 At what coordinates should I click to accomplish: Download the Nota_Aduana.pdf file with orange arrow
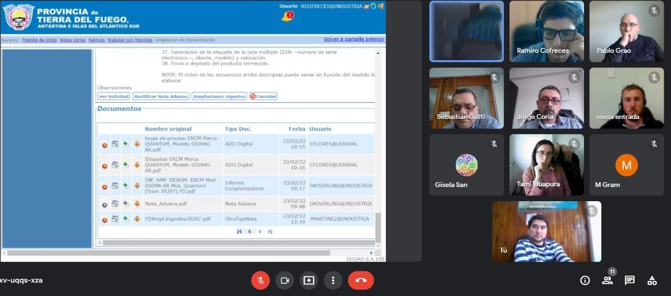[137, 204]
